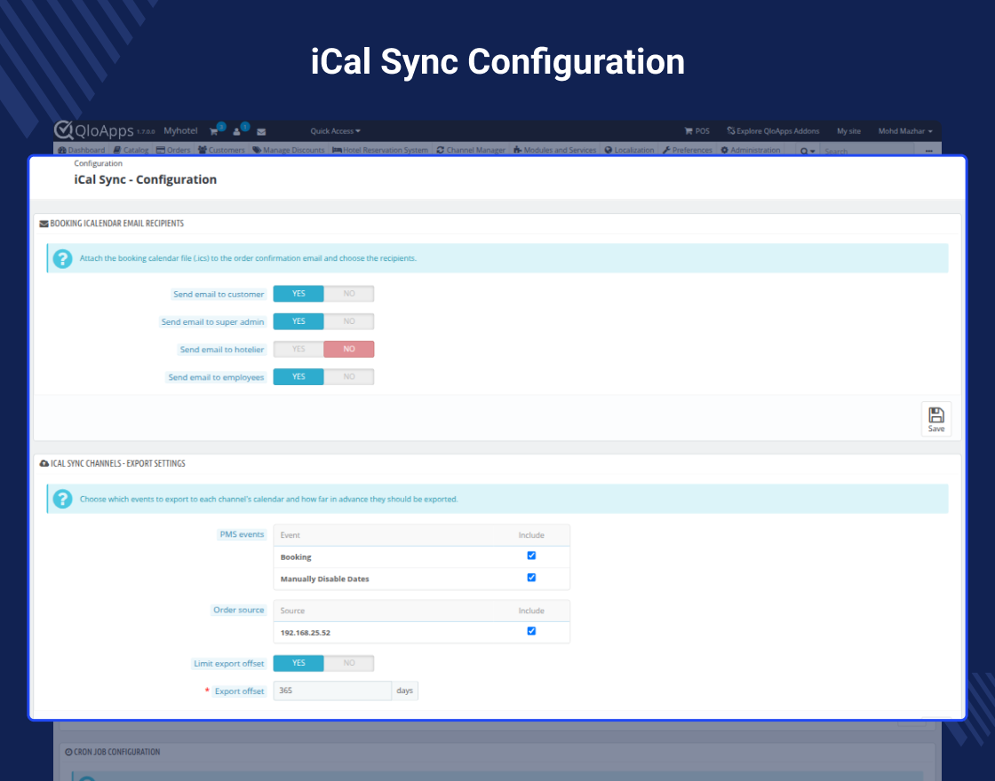Click the Order source label
Image resolution: width=995 pixels, height=781 pixels.
click(238, 610)
